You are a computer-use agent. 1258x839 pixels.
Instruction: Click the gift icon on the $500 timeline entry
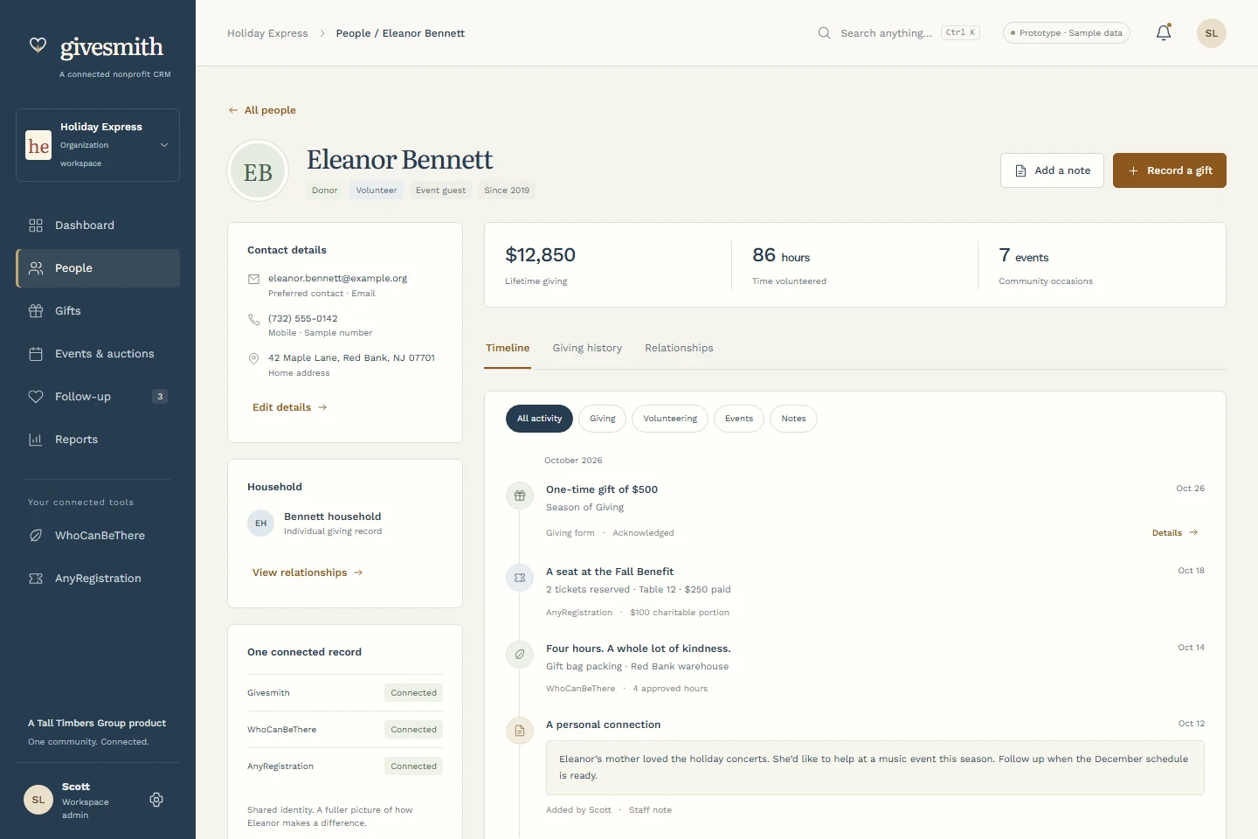(520, 496)
